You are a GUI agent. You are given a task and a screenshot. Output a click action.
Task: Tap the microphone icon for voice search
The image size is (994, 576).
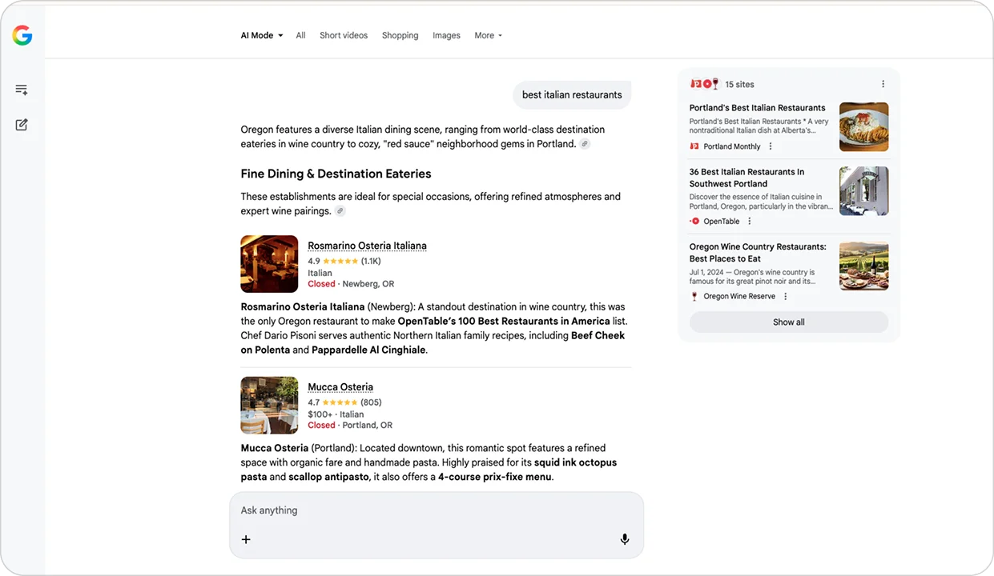click(x=625, y=539)
